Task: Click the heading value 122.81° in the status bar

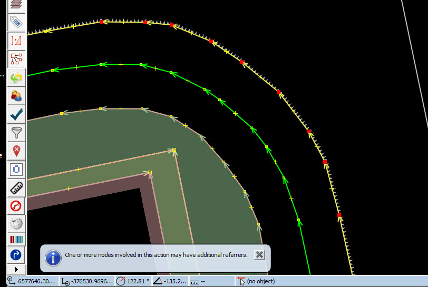Action: click(x=138, y=281)
